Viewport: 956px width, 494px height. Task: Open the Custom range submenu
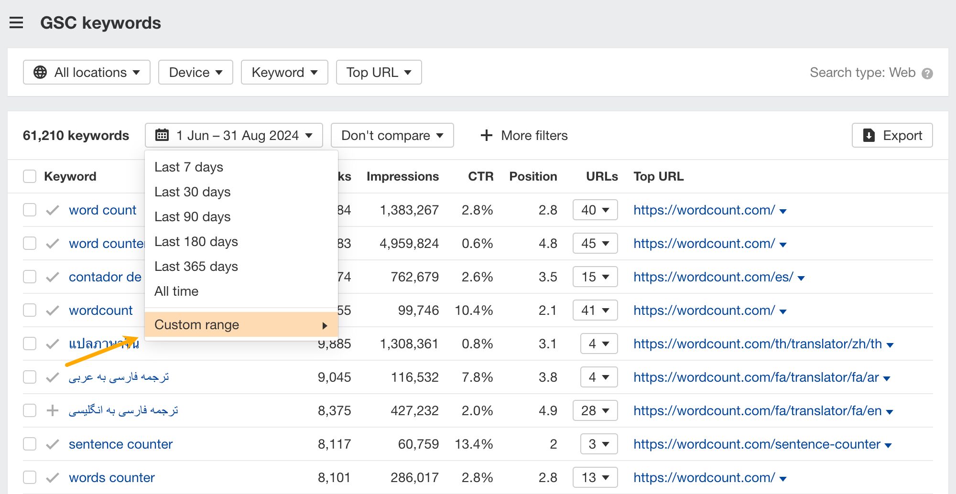click(x=241, y=325)
